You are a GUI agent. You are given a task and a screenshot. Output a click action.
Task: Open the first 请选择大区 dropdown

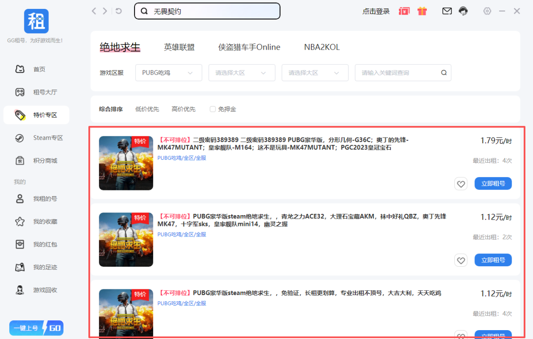click(242, 73)
